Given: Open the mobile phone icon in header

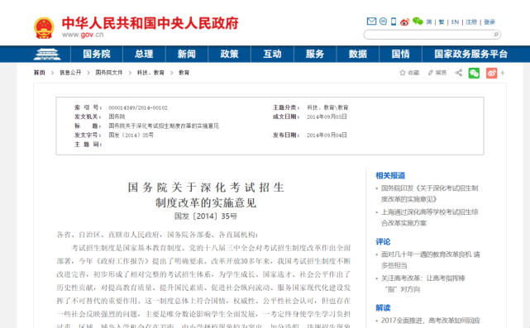Looking at the screenshot, I should point(394,21).
